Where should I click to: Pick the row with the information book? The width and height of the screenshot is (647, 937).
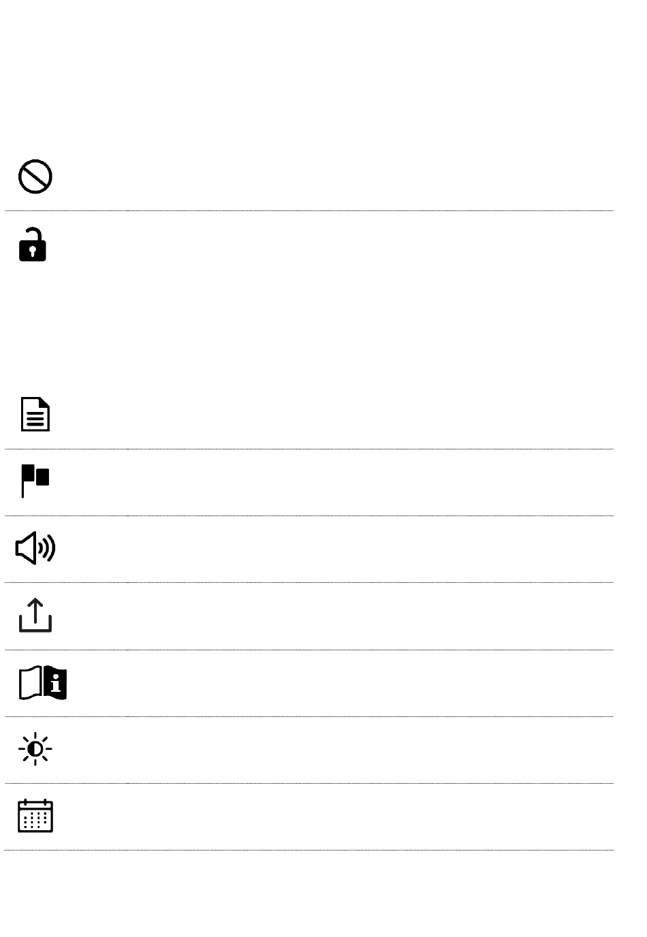tap(309, 683)
